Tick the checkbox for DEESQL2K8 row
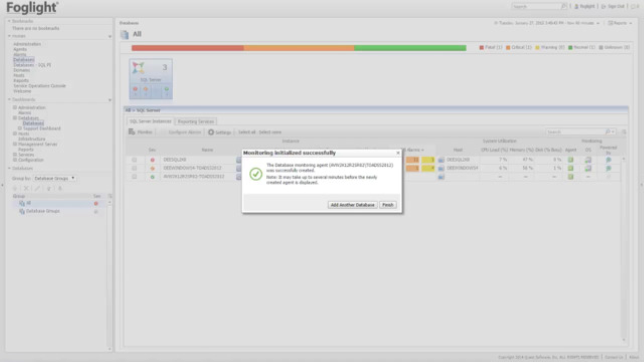644x362 pixels. (134, 160)
